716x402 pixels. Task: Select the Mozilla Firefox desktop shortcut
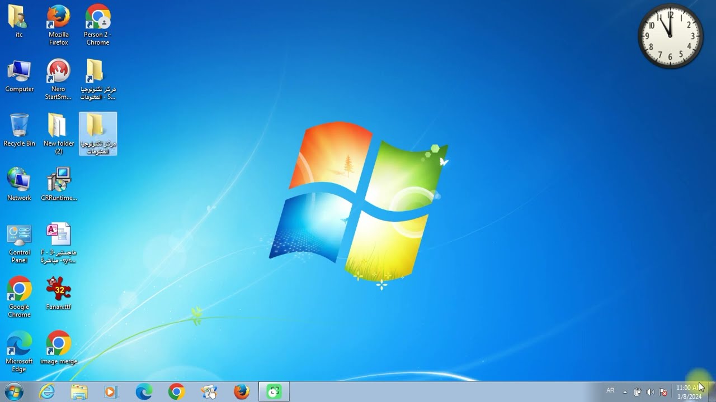pos(58,25)
